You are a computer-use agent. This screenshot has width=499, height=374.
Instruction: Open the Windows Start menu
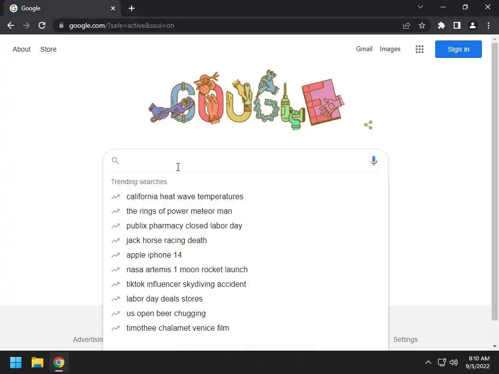[x=16, y=362]
